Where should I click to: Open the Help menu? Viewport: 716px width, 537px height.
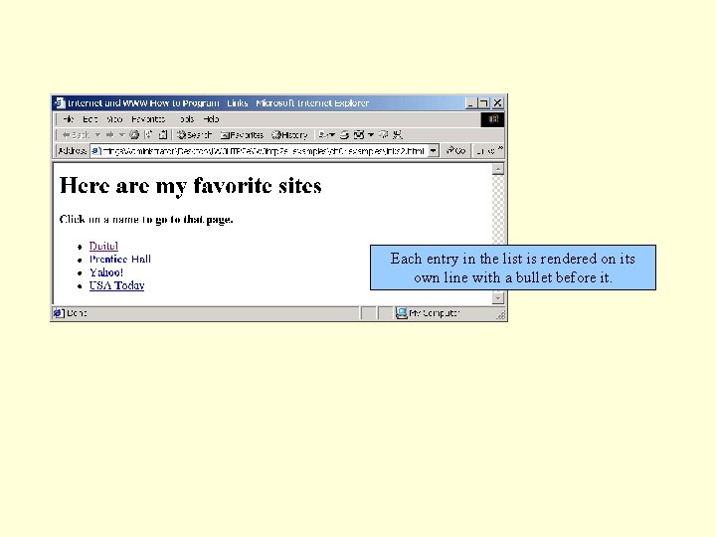(211, 119)
